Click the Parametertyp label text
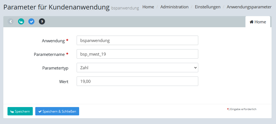This screenshot has width=276, height=124. (x=55, y=68)
